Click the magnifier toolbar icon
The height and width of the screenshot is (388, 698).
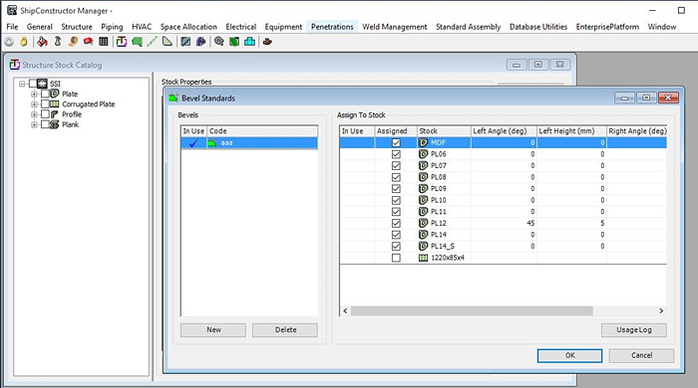[219, 42]
